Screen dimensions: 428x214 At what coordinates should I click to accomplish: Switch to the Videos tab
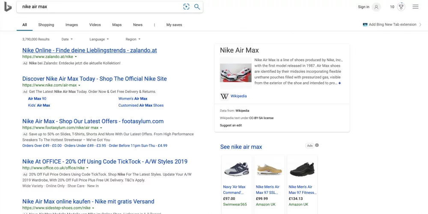tap(95, 25)
